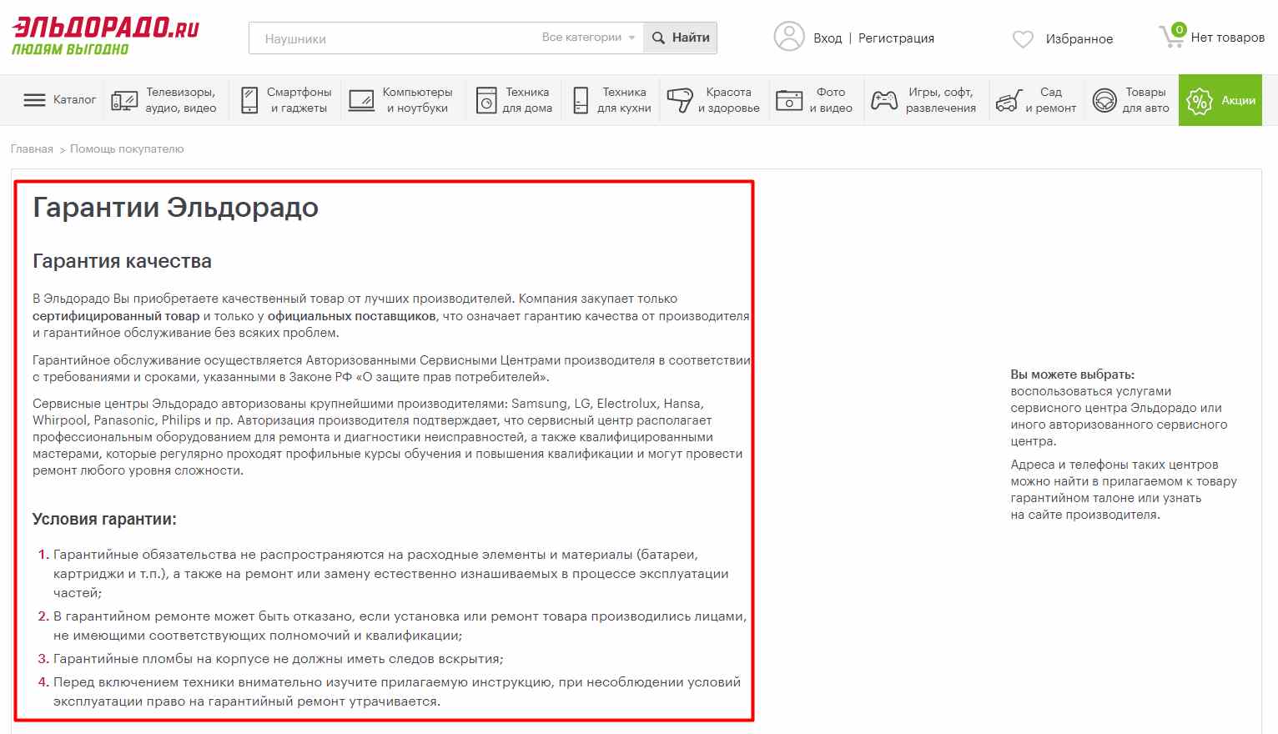
Task: Click the smartphone icon for Смартфоны и гаджеты
Action: pos(249,100)
